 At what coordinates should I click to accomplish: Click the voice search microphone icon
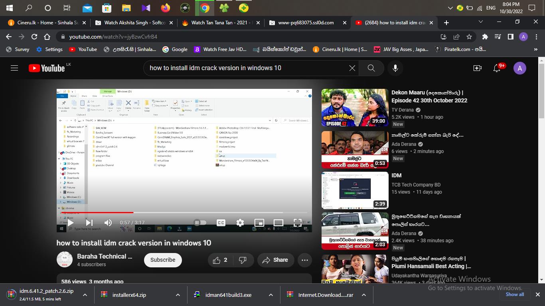coord(395,68)
